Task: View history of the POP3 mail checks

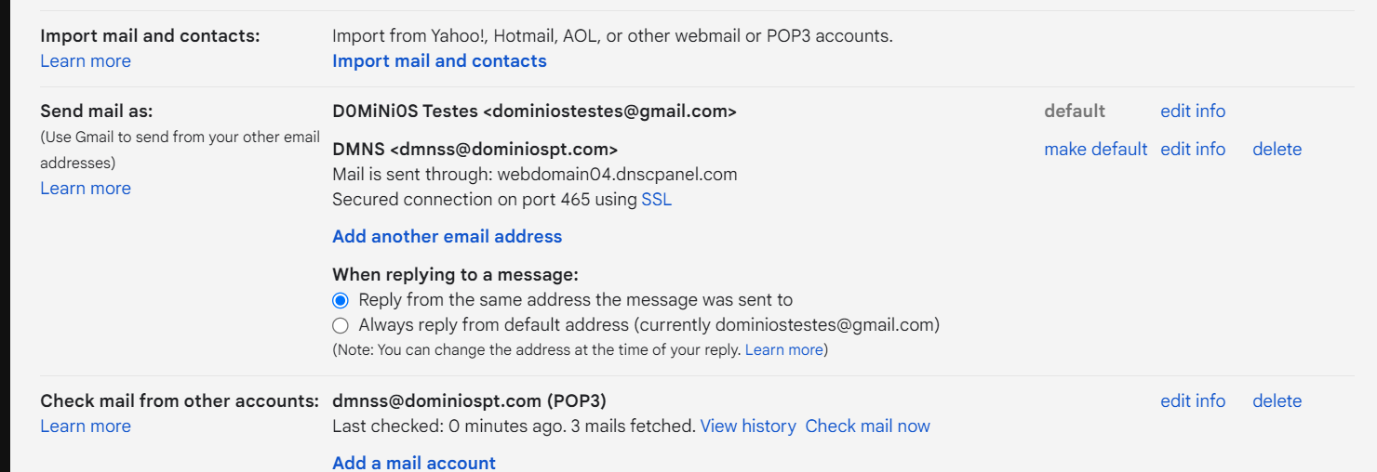Action: point(748,426)
